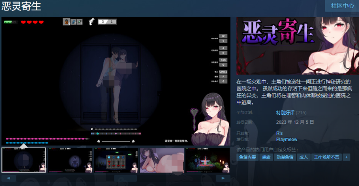Click the page title 恶灵寄生
Image resolution: width=359 pixels, height=186 pixels.
[21, 6]
